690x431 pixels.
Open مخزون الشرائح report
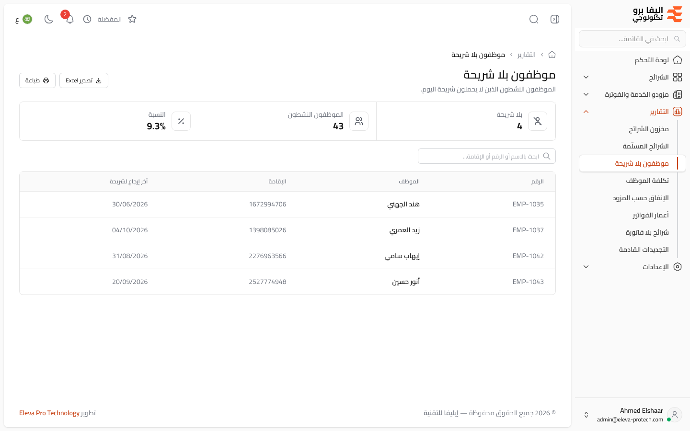649,129
